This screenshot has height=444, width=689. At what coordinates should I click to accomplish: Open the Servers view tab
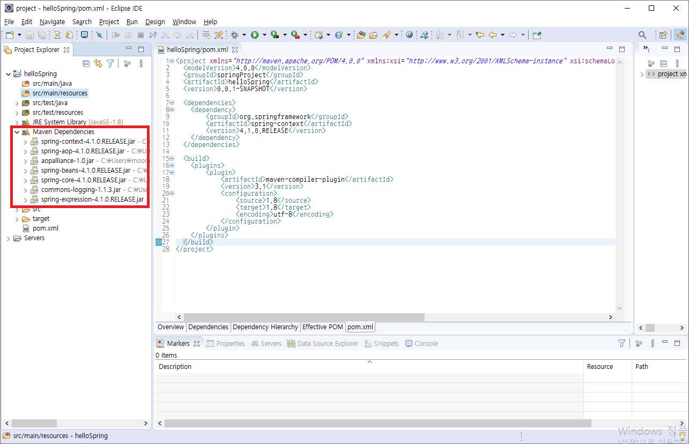tap(265, 343)
